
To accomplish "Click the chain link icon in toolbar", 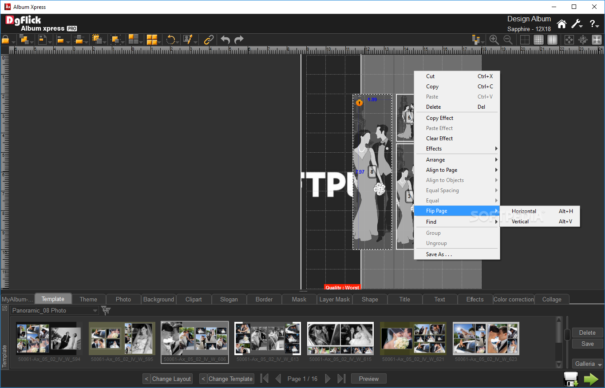I will [x=209, y=40].
